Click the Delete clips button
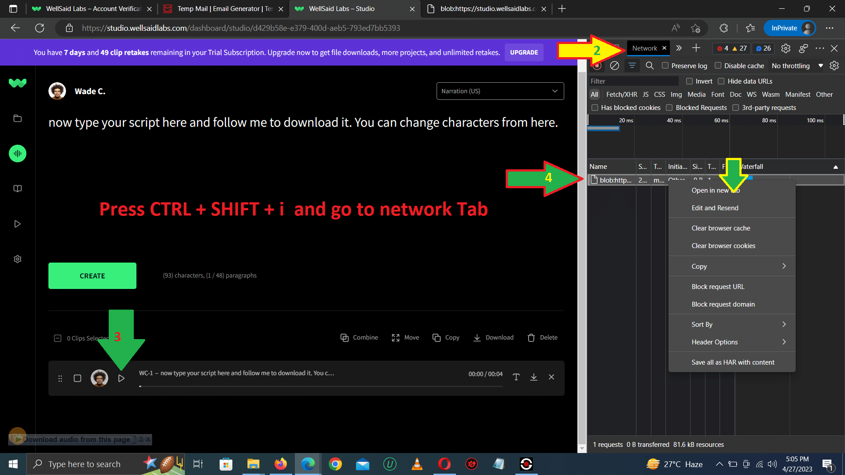 point(543,337)
